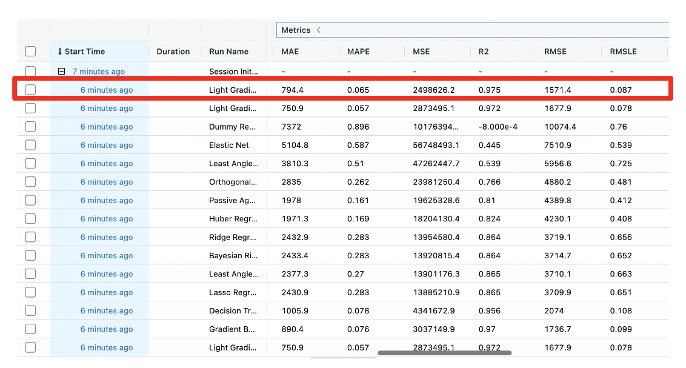Check the Light Gradi run with MAE 794.4

(x=31, y=90)
